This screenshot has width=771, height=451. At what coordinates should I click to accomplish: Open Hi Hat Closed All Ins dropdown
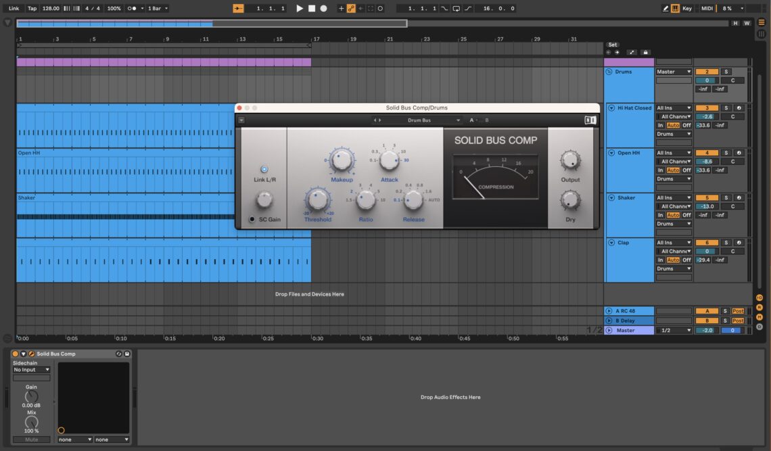674,108
